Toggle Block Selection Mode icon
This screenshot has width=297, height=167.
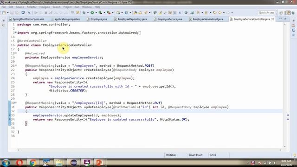point(175,13)
